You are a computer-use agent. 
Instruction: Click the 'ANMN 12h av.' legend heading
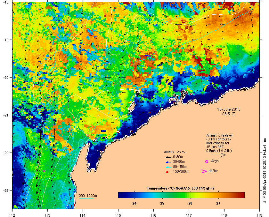[x=175, y=152]
